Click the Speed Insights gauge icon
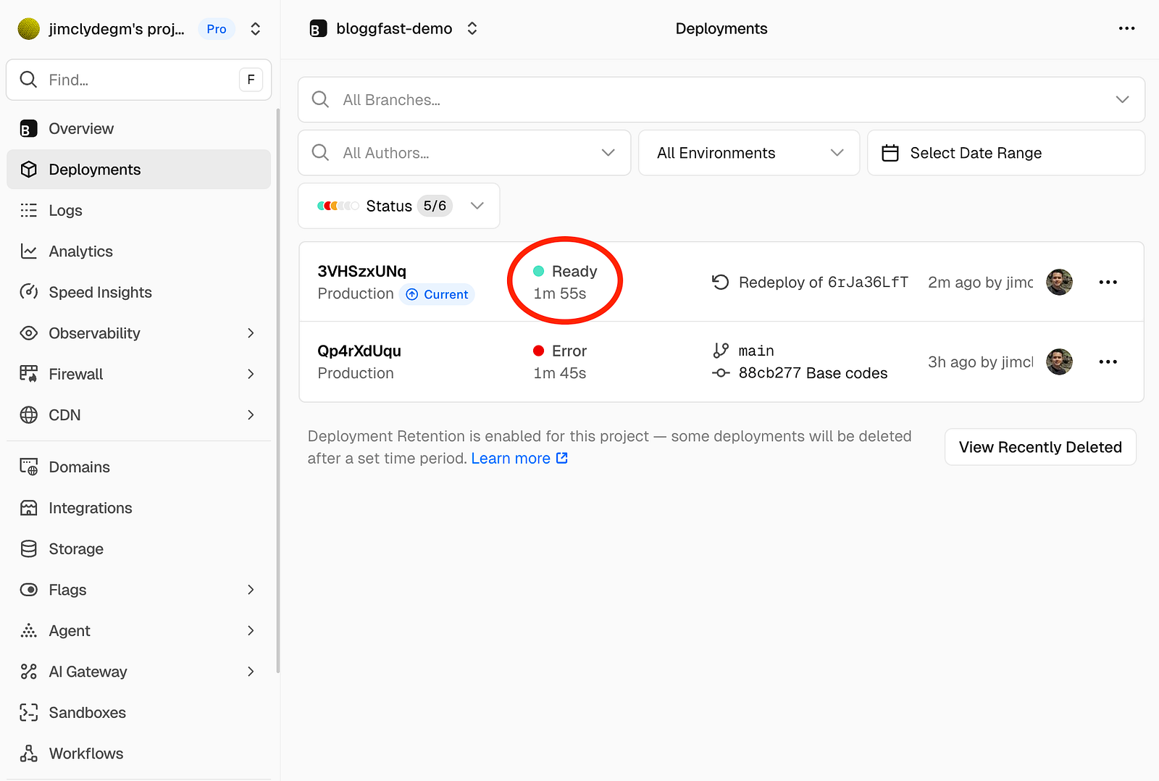The width and height of the screenshot is (1159, 781). tap(28, 292)
